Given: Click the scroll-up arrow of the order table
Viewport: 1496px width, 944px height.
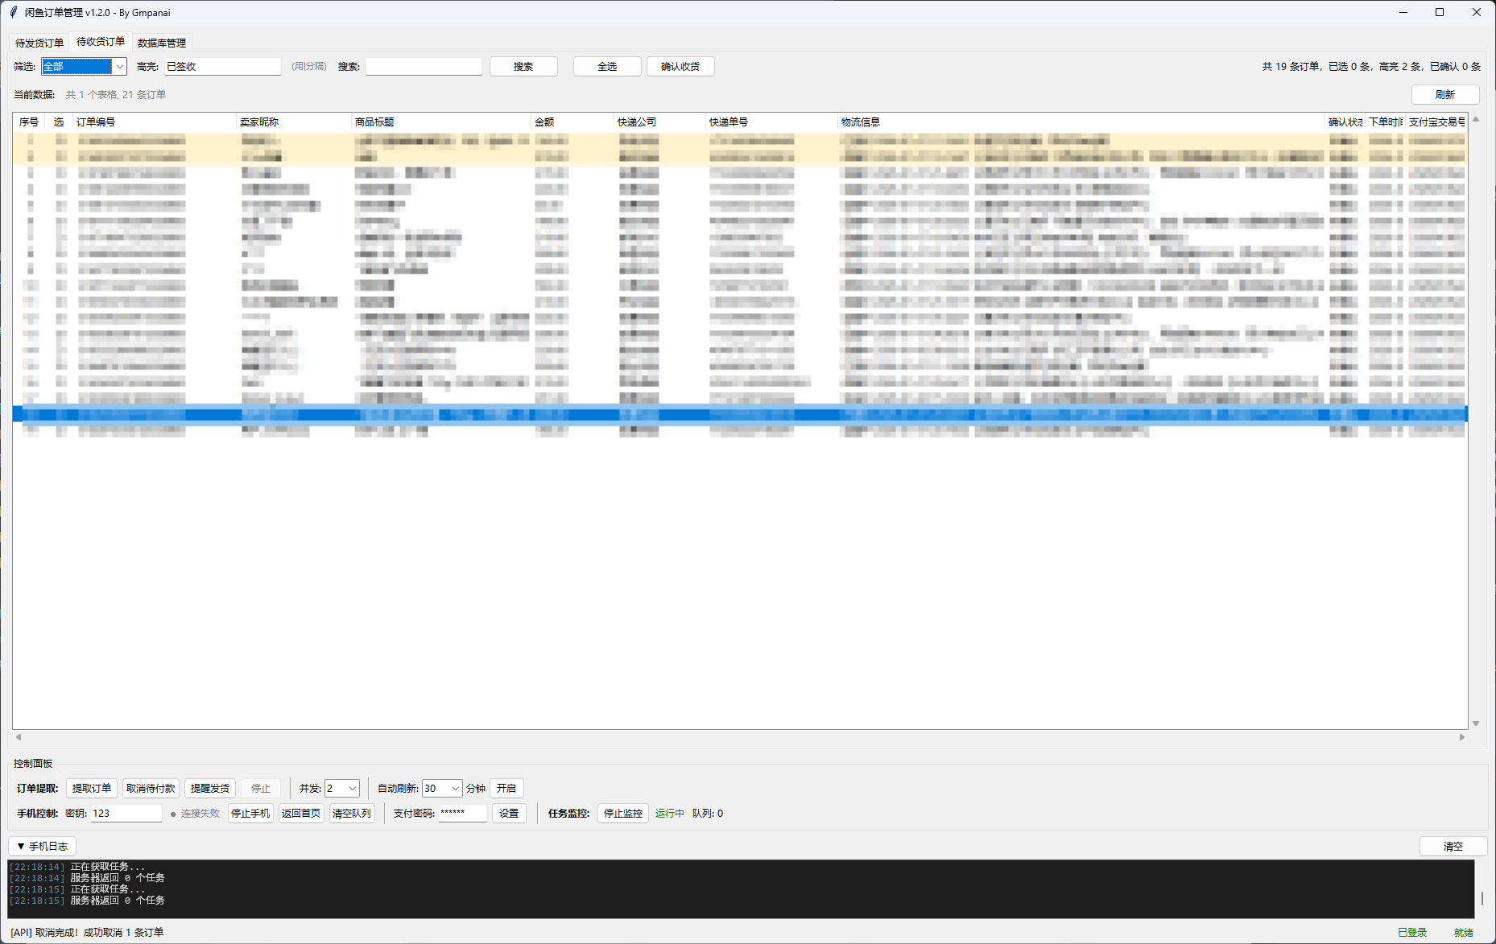Looking at the screenshot, I should click(x=1476, y=120).
